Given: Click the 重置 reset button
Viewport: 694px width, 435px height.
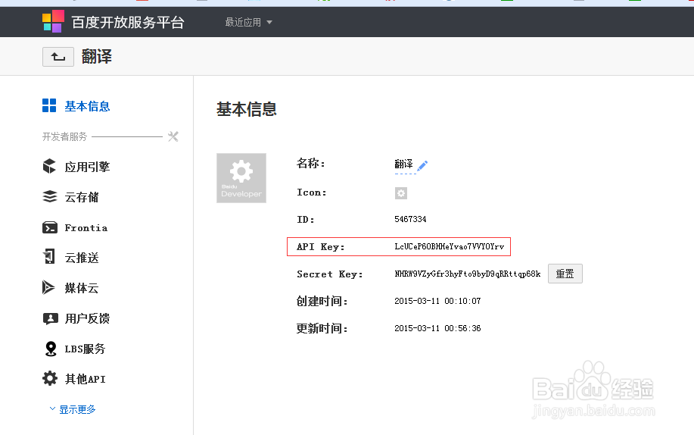Looking at the screenshot, I should pyautogui.click(x=565, y=274).
